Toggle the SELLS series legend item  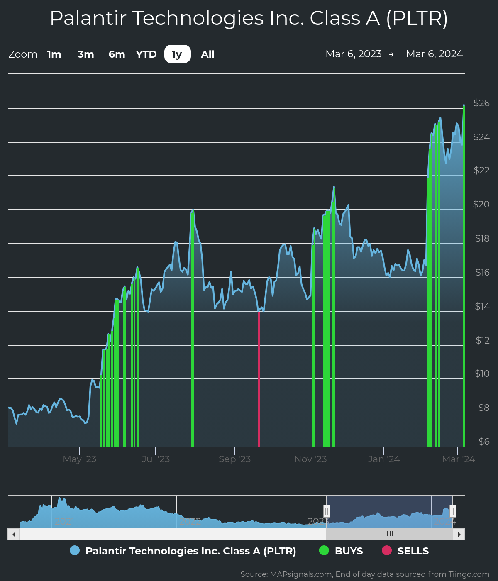[x=405, y=551]
